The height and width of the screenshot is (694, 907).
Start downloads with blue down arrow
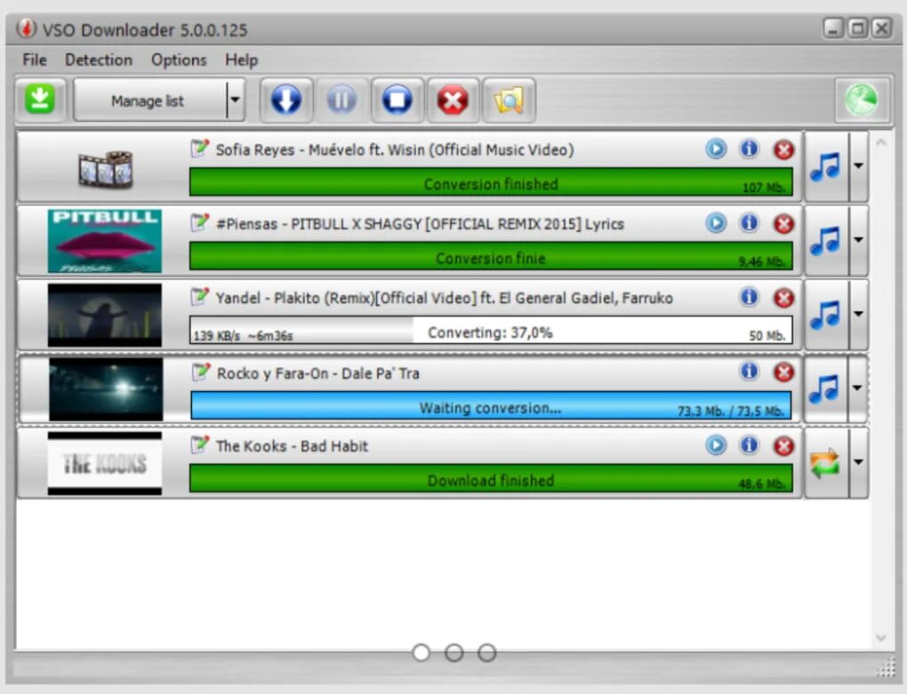286,100
